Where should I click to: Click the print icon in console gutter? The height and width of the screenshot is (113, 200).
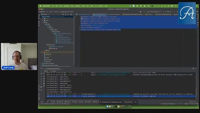44,83
